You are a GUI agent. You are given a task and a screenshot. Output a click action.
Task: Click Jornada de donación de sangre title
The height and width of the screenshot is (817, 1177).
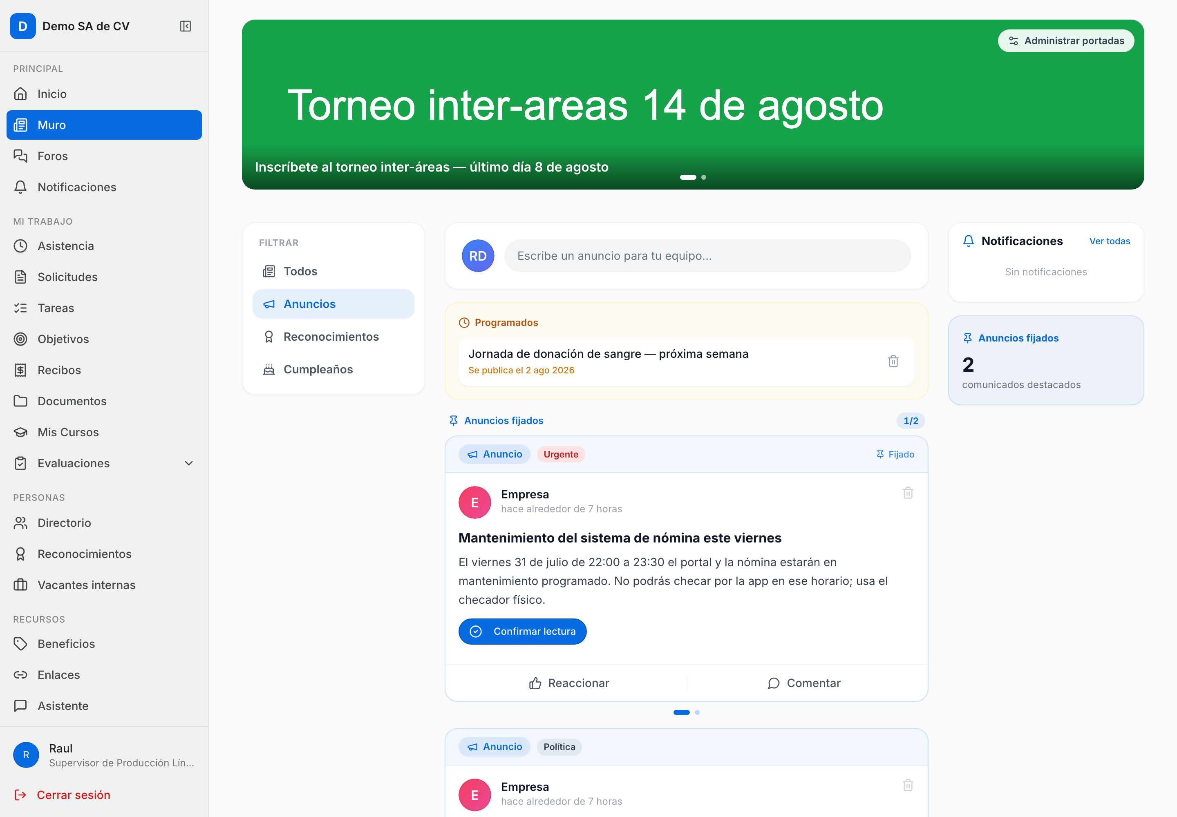[x=609, y=354]
